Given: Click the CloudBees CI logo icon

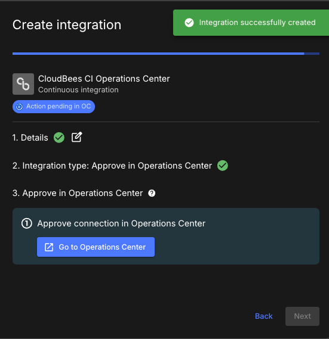Looking at the screenshot, I should point(23,84).
